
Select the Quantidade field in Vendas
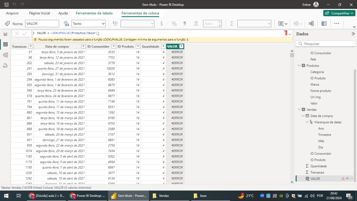click(x=318, y=166)
